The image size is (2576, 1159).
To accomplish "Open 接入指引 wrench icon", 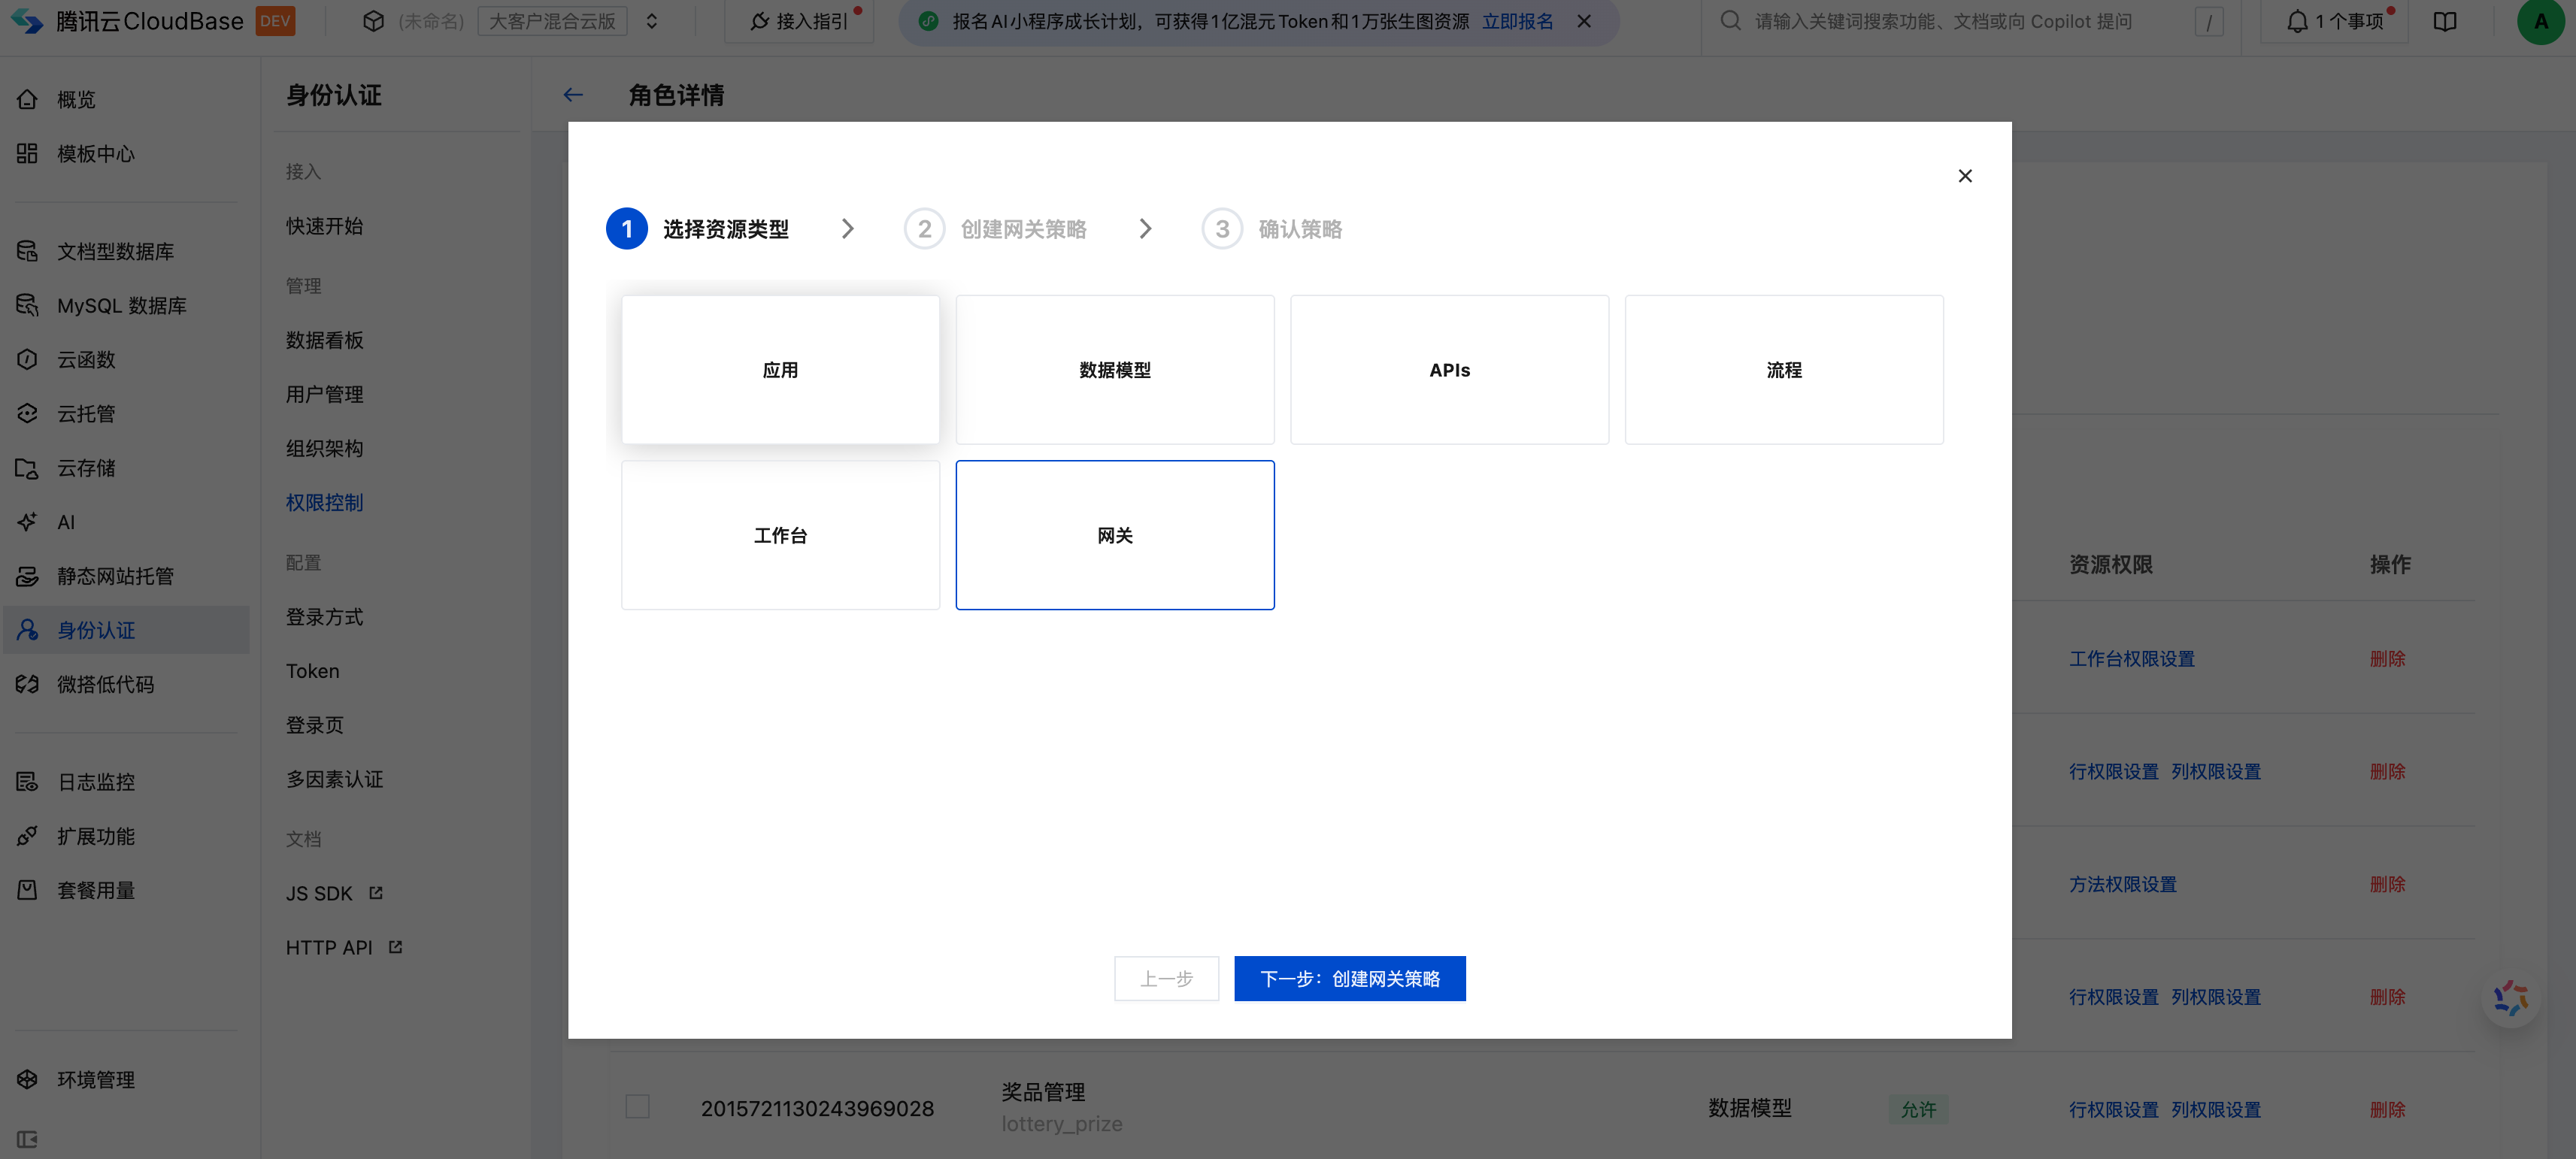I will 760,21.
